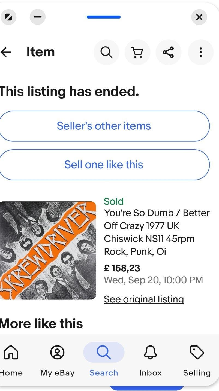Open search with the magnifier icon

(106, 52)
